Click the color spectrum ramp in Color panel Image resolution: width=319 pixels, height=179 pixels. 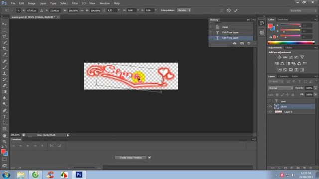tap(291, 42)
